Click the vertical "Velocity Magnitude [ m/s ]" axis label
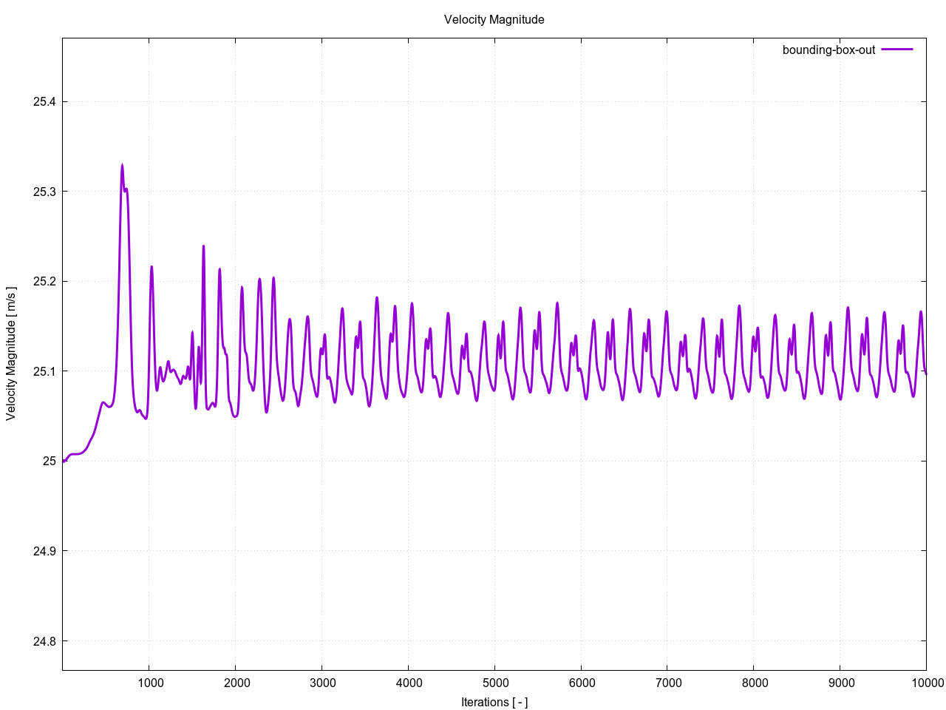 pyautogui.click(x=11, y=354)
